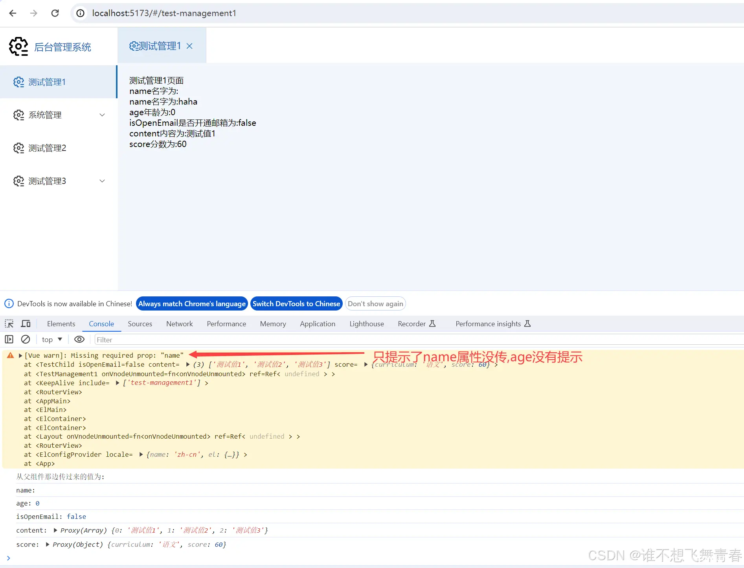Click the 后台管理系统 title text

click(62, 47)
